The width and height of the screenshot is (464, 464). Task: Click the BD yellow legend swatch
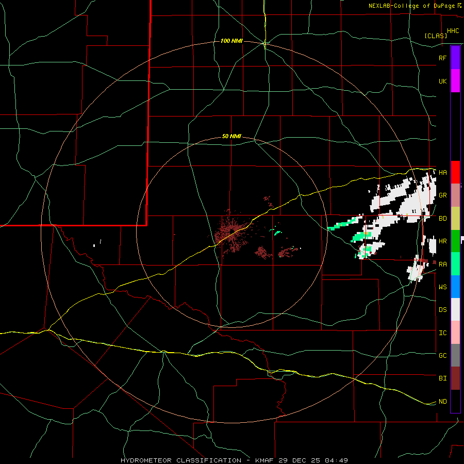point(455,218)
